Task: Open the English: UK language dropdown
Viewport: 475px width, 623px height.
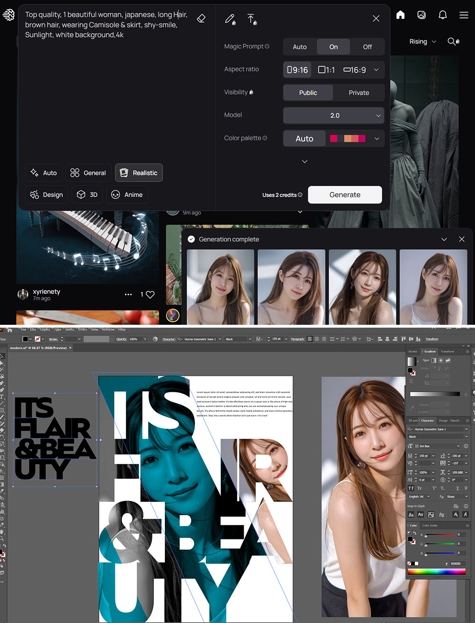Action: point(419,496)
